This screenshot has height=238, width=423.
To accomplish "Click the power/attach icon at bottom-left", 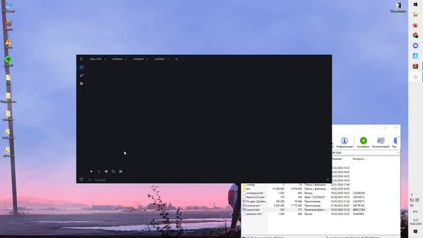I will click(x=81, y=179).
